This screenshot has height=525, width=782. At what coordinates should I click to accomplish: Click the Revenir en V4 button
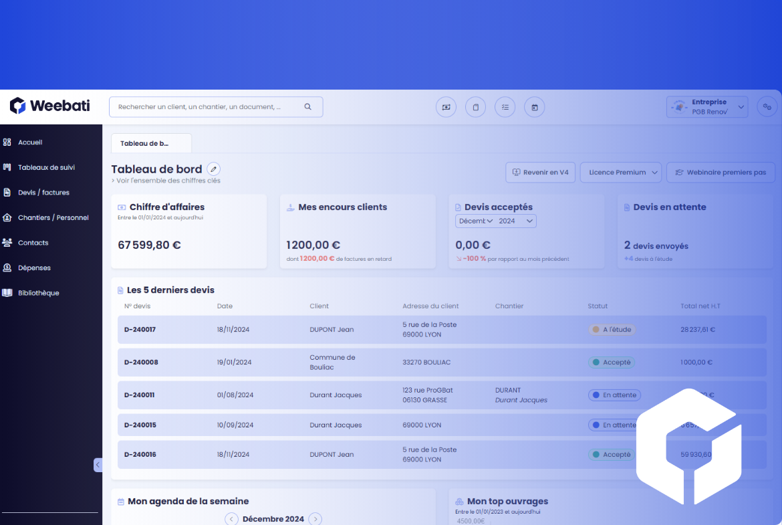coord(541,173)
